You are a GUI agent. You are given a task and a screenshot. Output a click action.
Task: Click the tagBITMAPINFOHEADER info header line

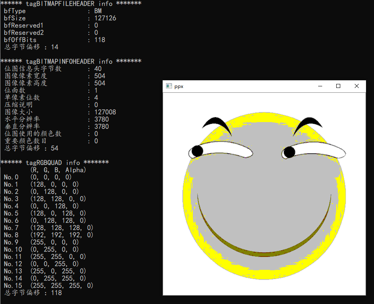coord(68,61)
